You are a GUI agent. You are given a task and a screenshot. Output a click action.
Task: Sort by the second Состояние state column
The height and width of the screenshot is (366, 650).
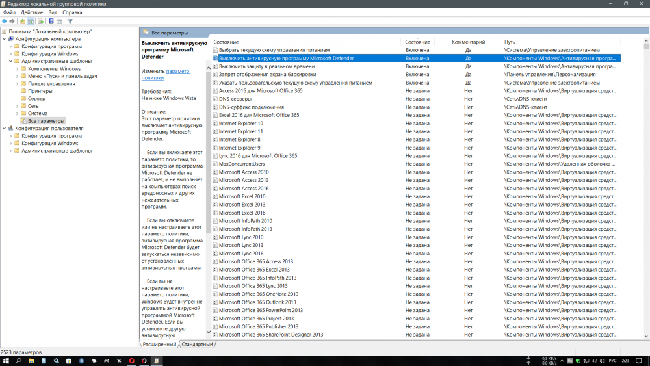(417, 42)
